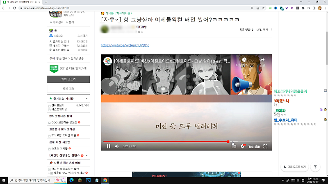The image size is (328, 184).
Task: Open a new browser tab
Action: coord(46,2)
